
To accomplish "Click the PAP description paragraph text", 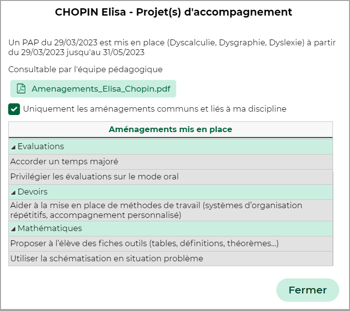I will (172, 47).
